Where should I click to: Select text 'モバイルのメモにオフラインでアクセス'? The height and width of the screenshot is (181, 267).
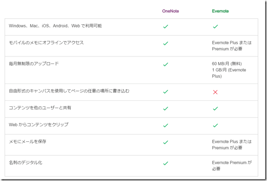pos(46,42)
